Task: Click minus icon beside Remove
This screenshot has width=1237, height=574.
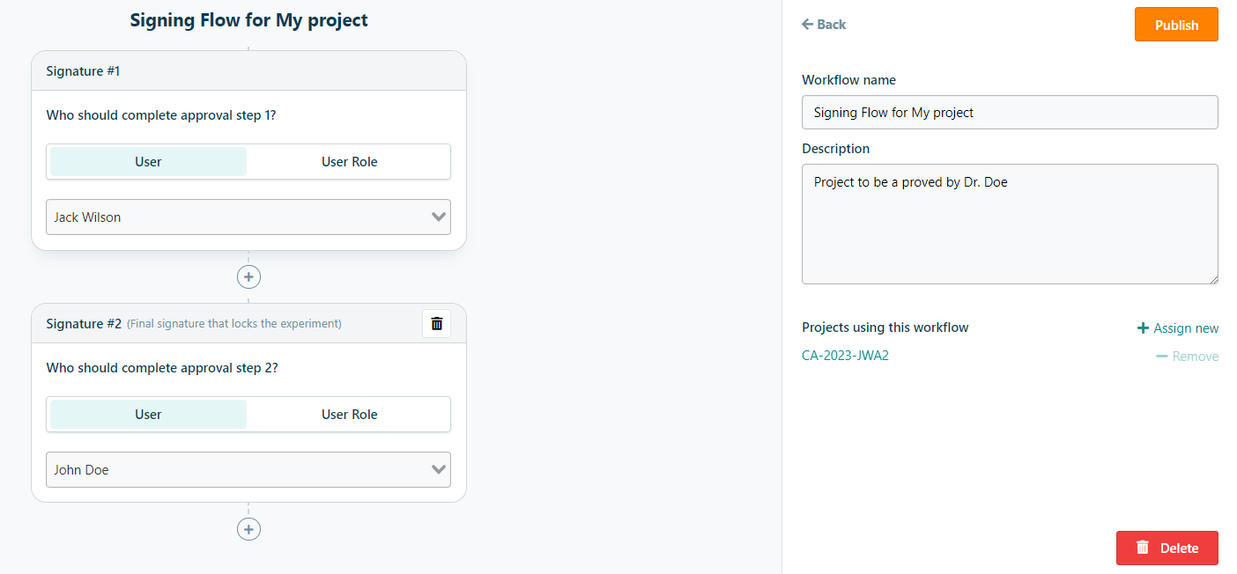Action: (x=1162, y=357)
